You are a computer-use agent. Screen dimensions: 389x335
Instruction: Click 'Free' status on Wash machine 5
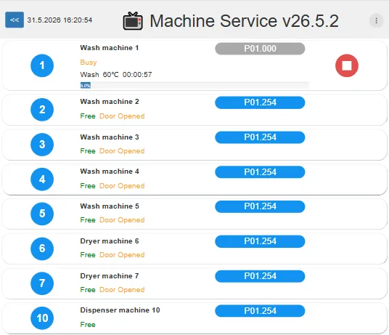(88, 220)
